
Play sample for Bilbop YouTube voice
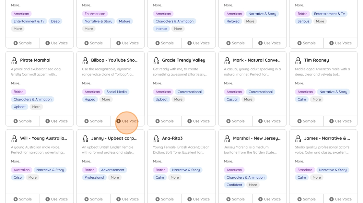pos(94,121)
